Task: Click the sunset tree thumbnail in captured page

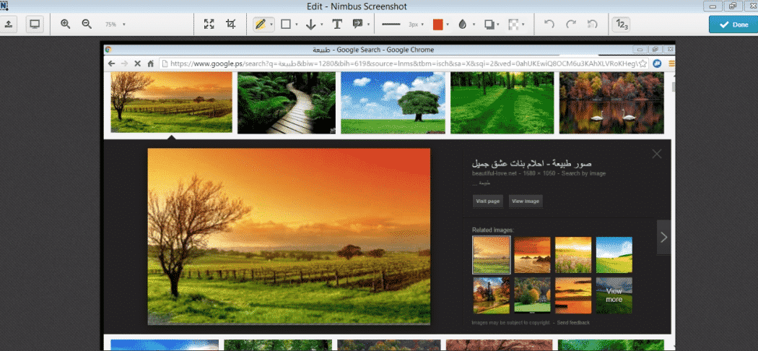Action: (171, 102)
